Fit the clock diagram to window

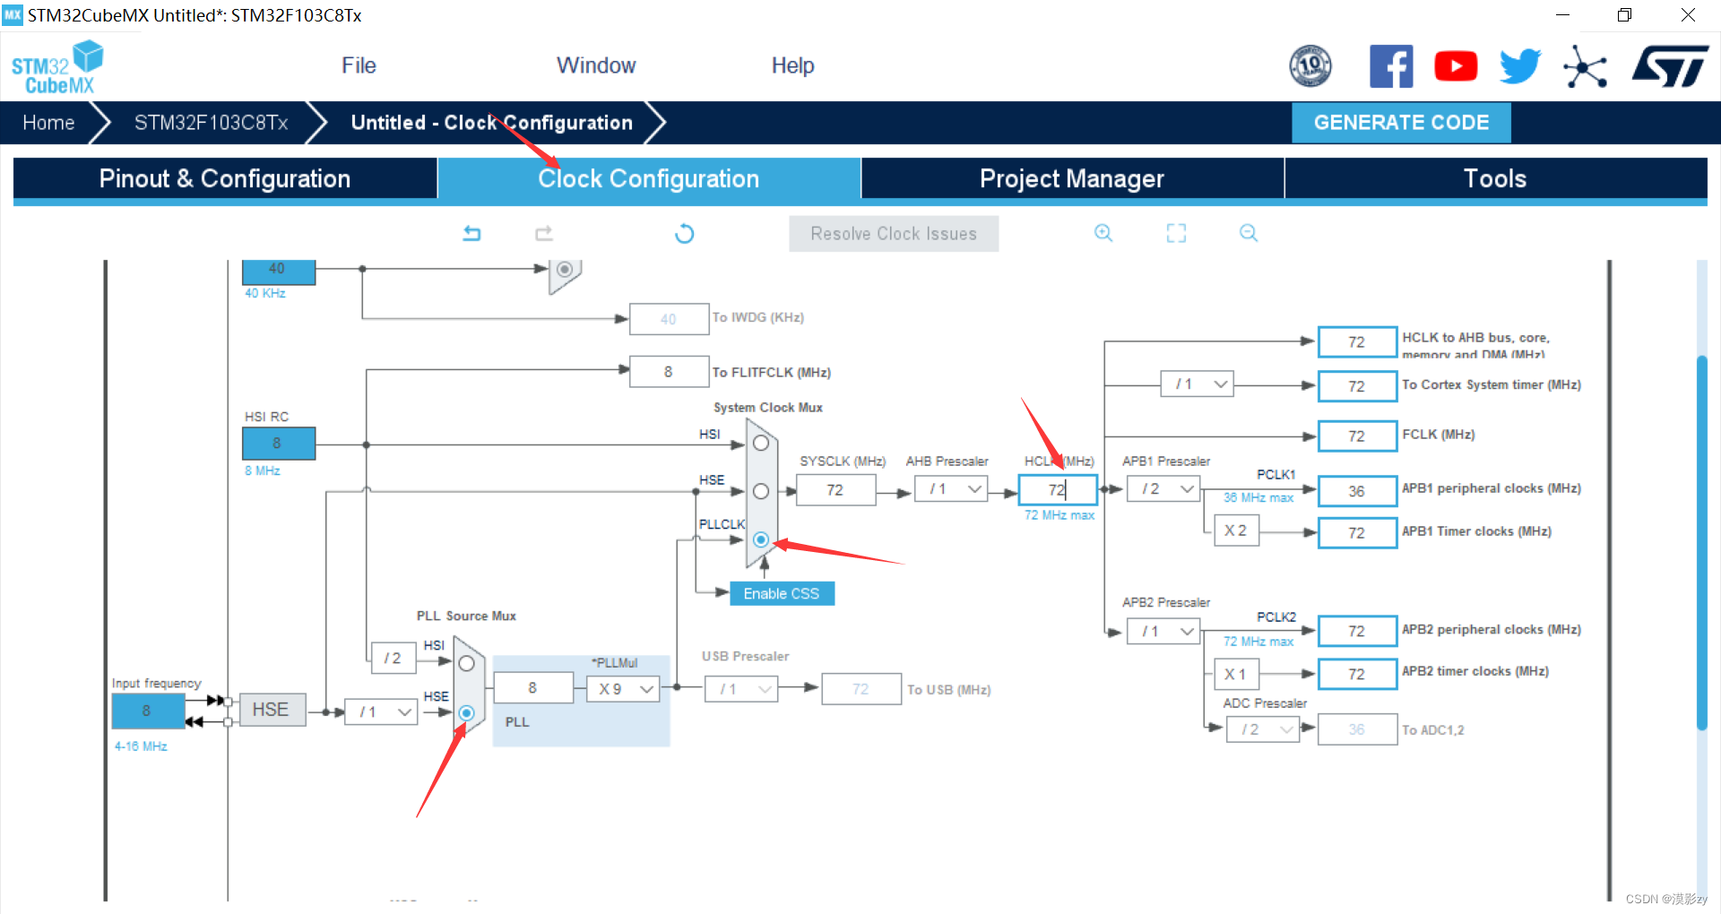click(1176, 233)
